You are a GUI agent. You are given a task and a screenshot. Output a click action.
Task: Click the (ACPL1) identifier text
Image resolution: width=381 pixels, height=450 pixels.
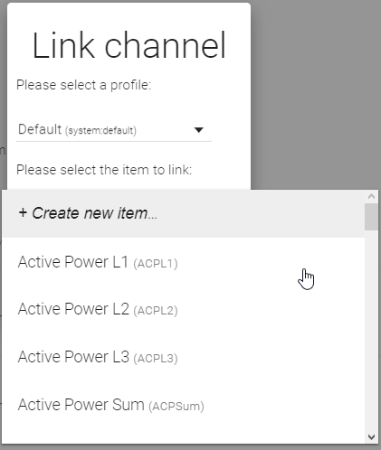click(x=156, y=264)
